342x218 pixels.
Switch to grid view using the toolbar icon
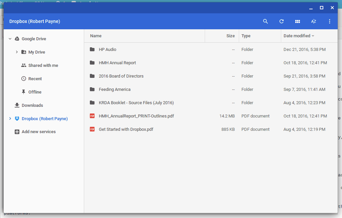pos(297,21)
